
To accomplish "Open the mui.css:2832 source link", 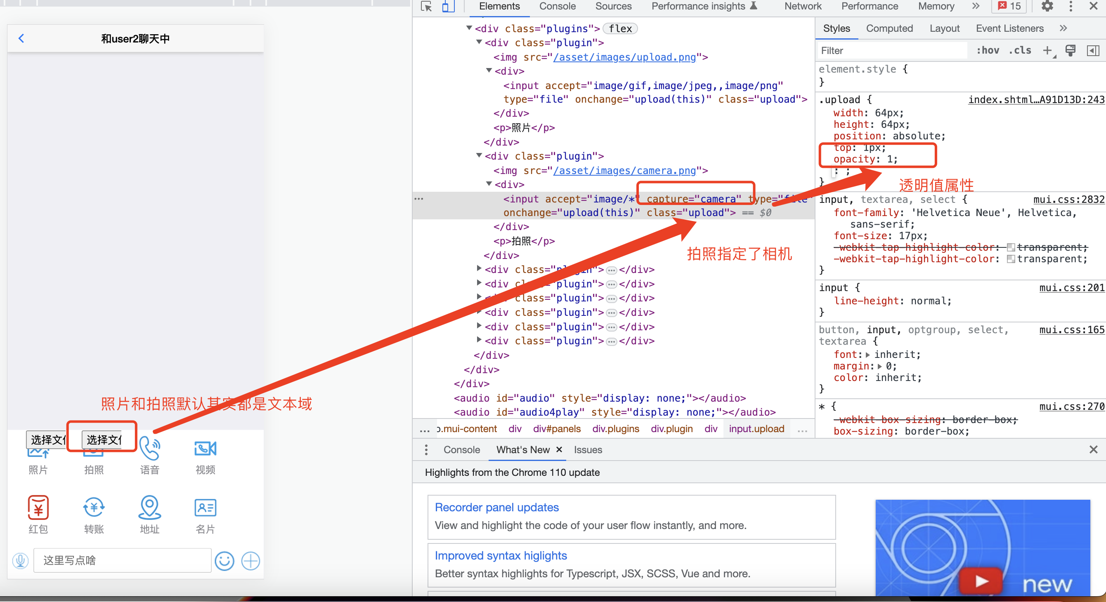I will tap(1068, 199).
